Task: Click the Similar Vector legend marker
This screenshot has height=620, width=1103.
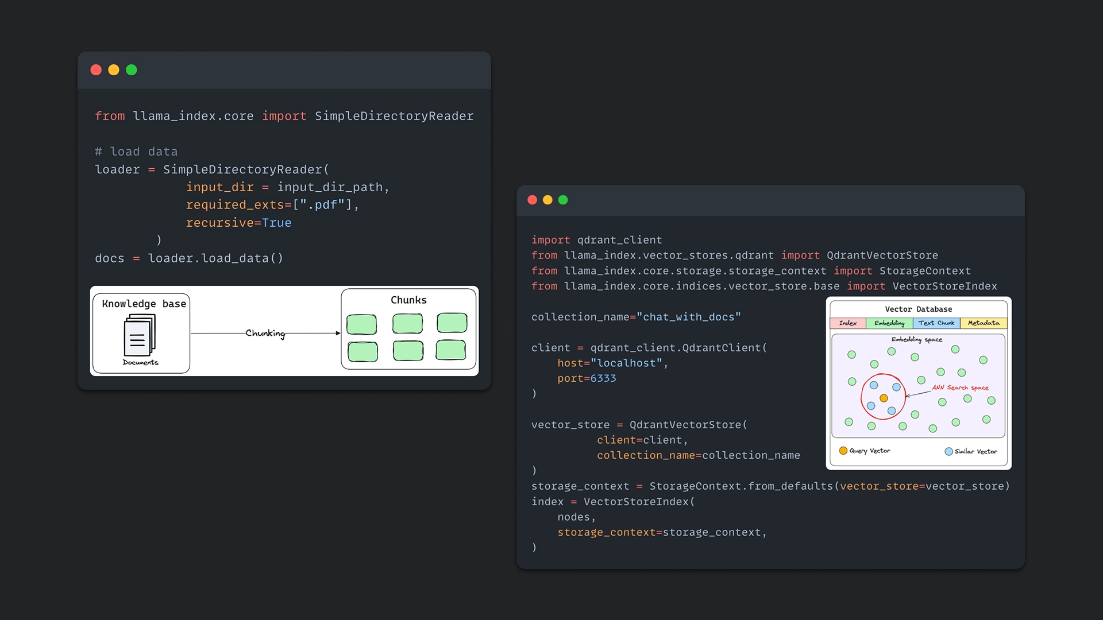Action: [x=949, y=451]
